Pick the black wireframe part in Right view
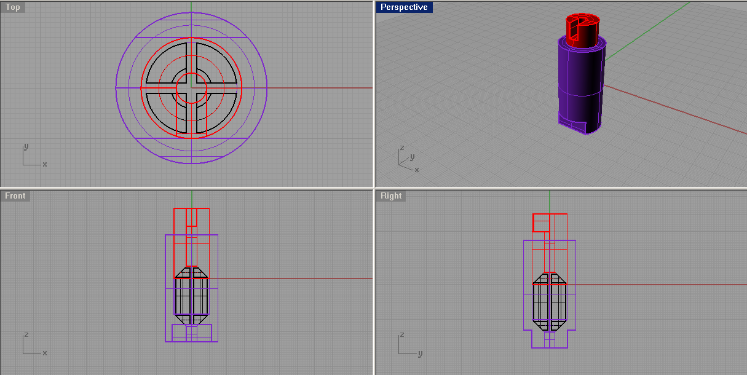Viewport: 747px width, 375px height. (549, 301)
